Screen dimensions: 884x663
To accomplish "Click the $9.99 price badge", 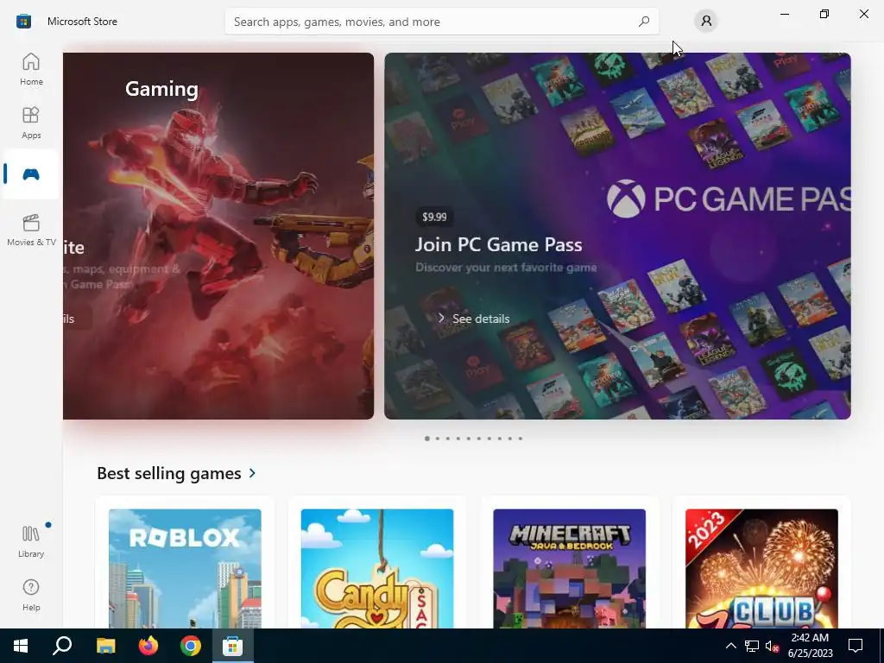I will click(434, 217).
